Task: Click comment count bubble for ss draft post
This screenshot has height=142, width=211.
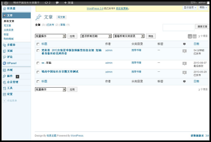Action: (x=184, y=63)
